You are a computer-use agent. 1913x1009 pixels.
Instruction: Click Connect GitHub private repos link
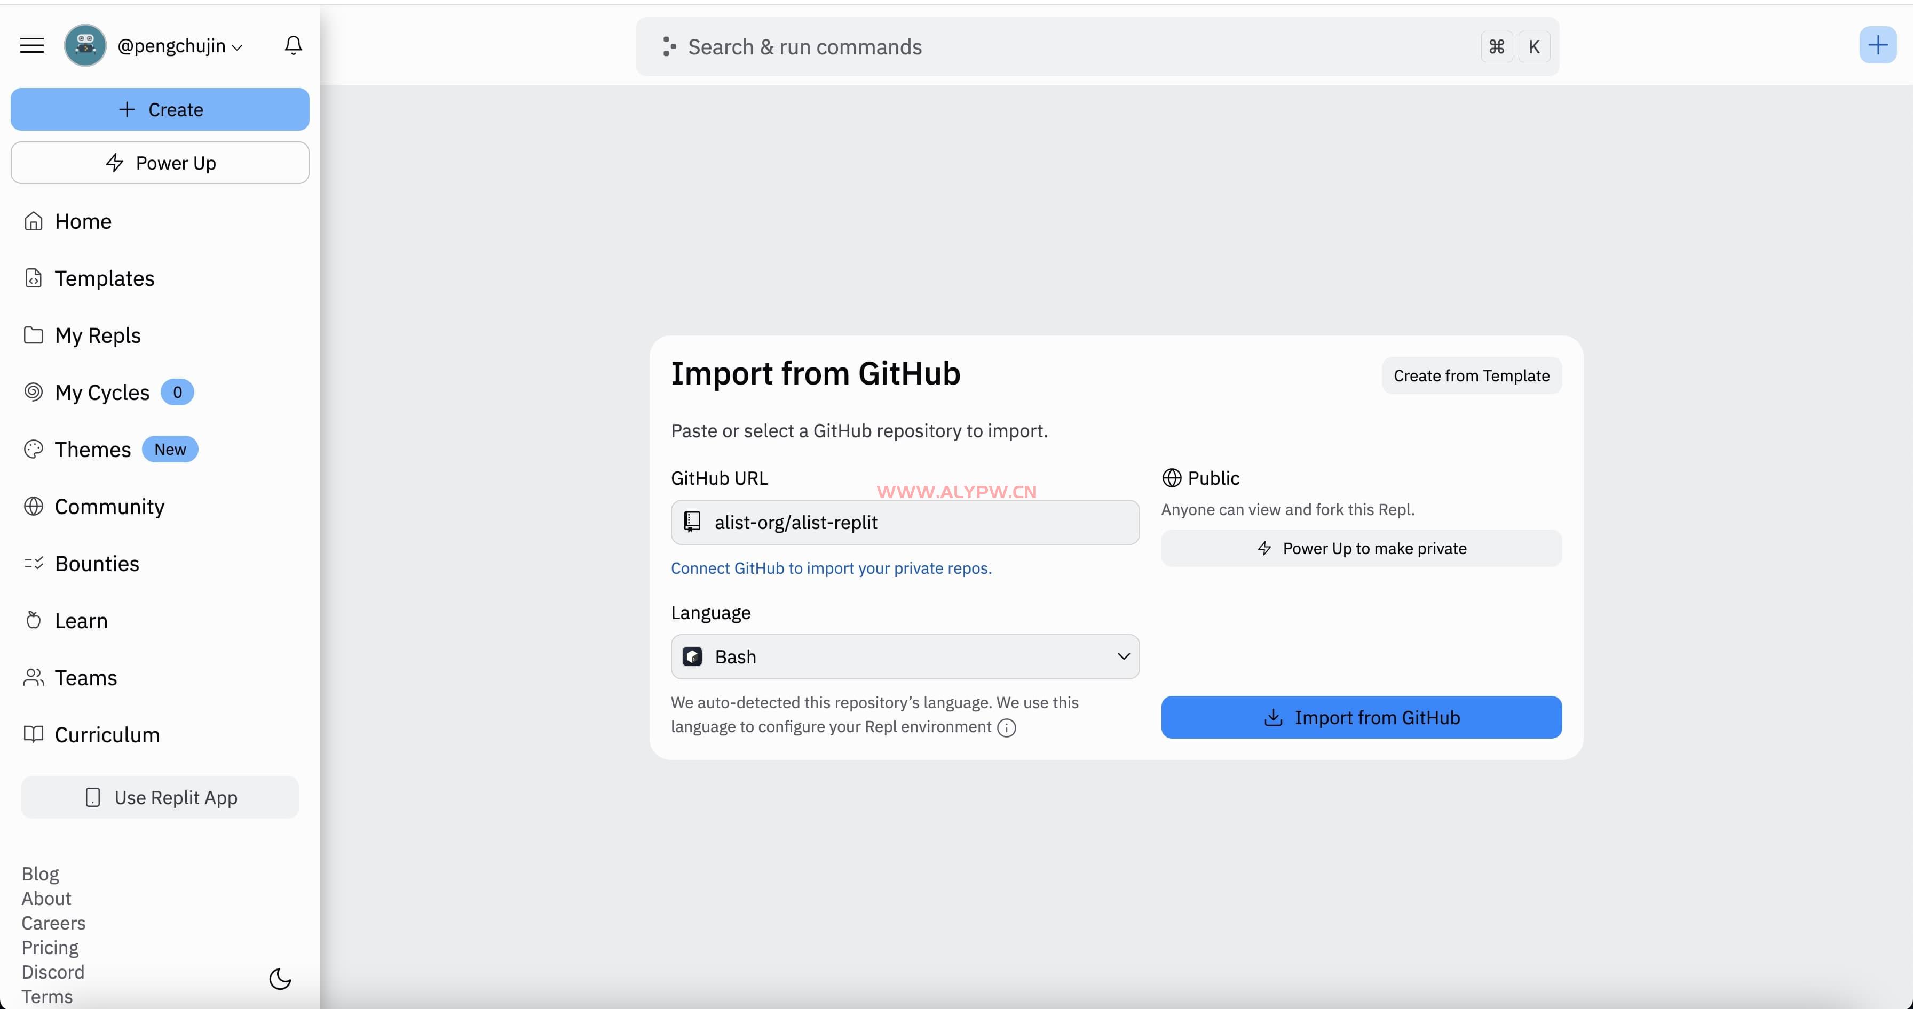coord(831,568)
